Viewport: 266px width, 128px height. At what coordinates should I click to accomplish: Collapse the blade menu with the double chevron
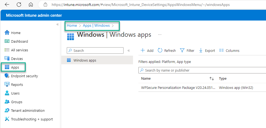point(129,50)
